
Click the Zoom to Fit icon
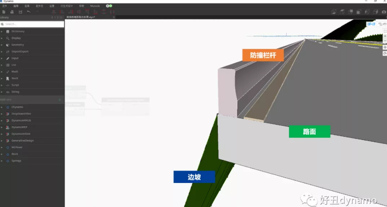[x=385, y=31]
